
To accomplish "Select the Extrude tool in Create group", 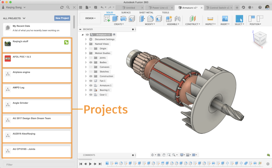I will [115, 19].
